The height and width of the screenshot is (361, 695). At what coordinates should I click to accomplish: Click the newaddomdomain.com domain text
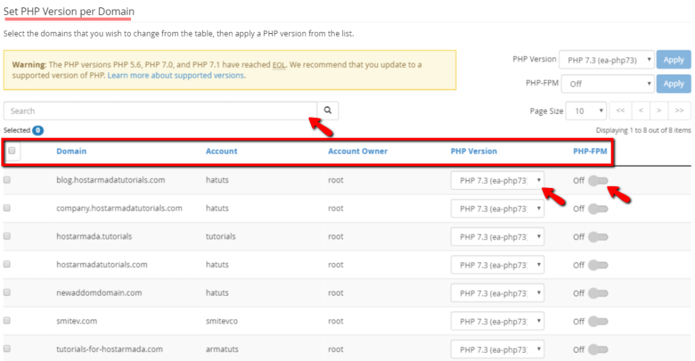tap(99, 292)
